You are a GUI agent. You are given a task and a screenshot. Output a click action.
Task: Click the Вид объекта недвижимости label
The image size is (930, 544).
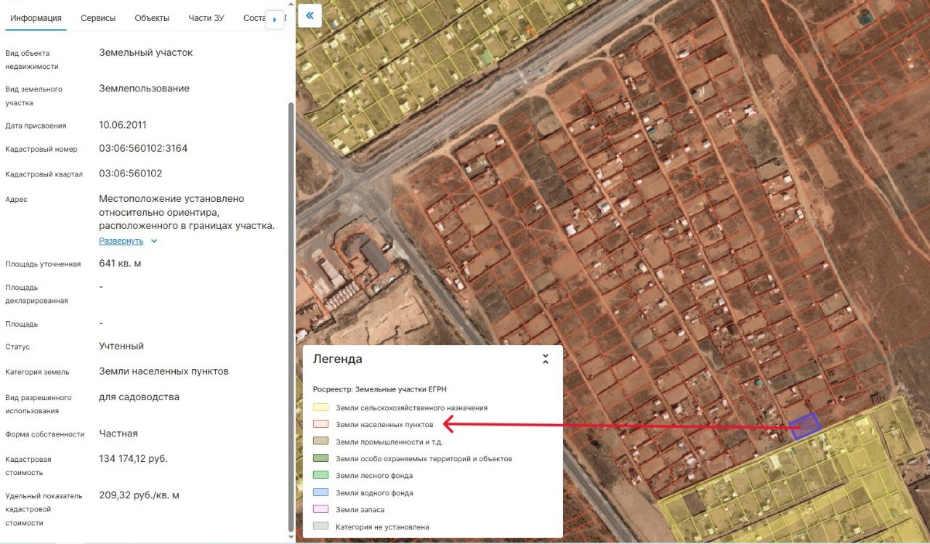coord(32,60)
